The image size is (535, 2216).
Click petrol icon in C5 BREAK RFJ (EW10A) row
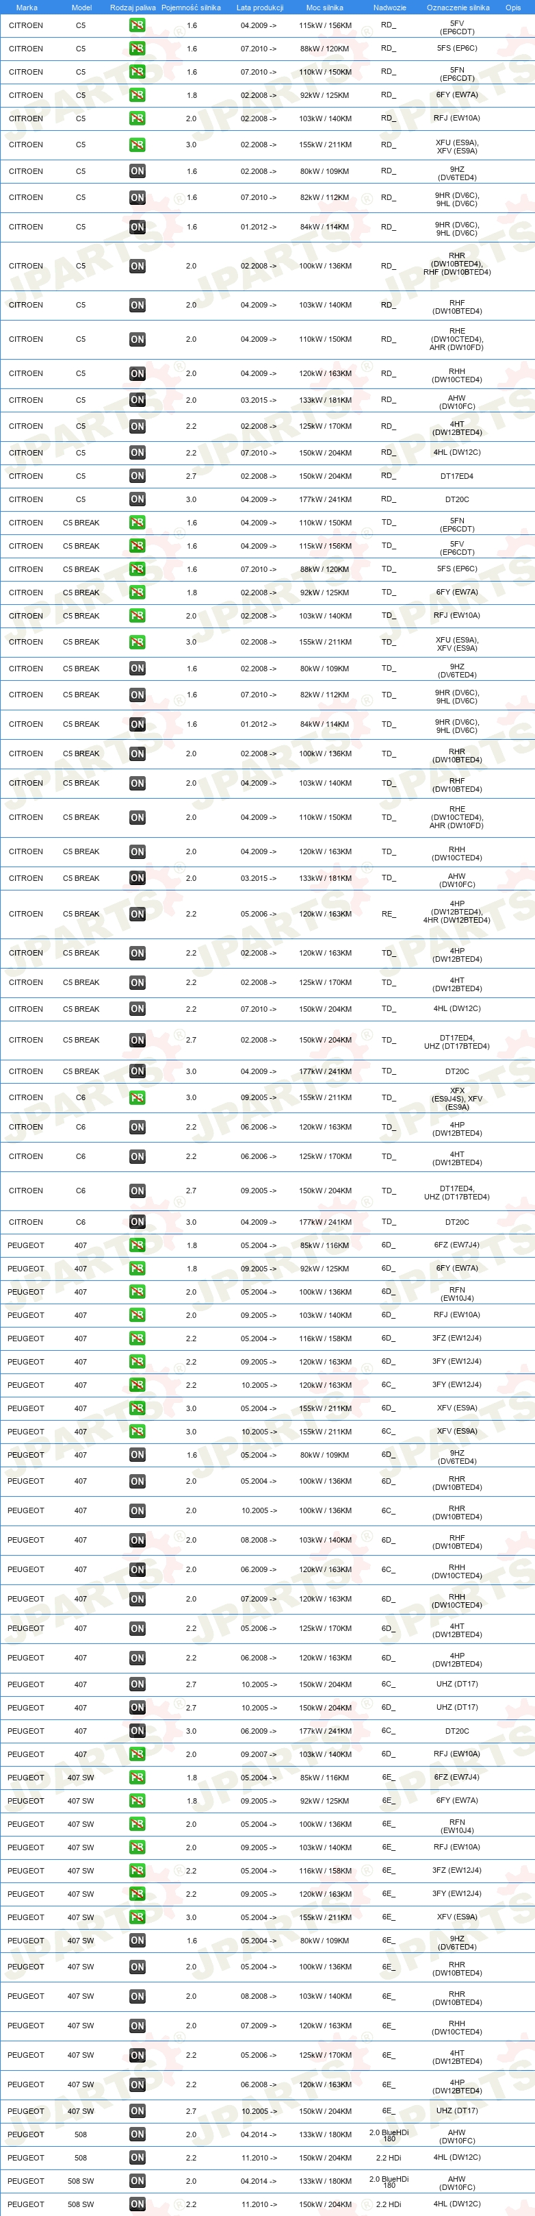[x=137, y=616]
